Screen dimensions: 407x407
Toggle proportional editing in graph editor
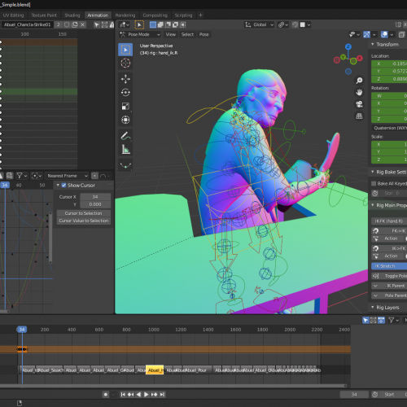coord(94,176)
